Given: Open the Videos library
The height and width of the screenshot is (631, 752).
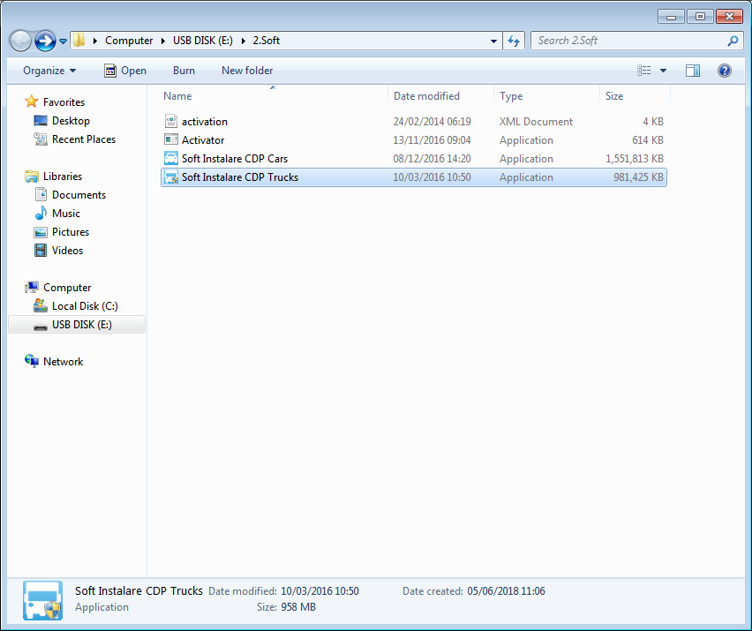Looking at the screenshot, I should pos(67,251).
